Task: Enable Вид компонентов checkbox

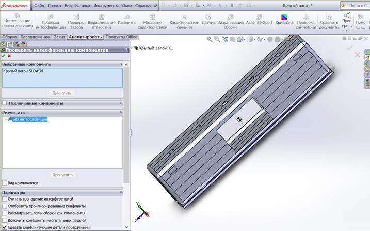Action: click(5, 183)
